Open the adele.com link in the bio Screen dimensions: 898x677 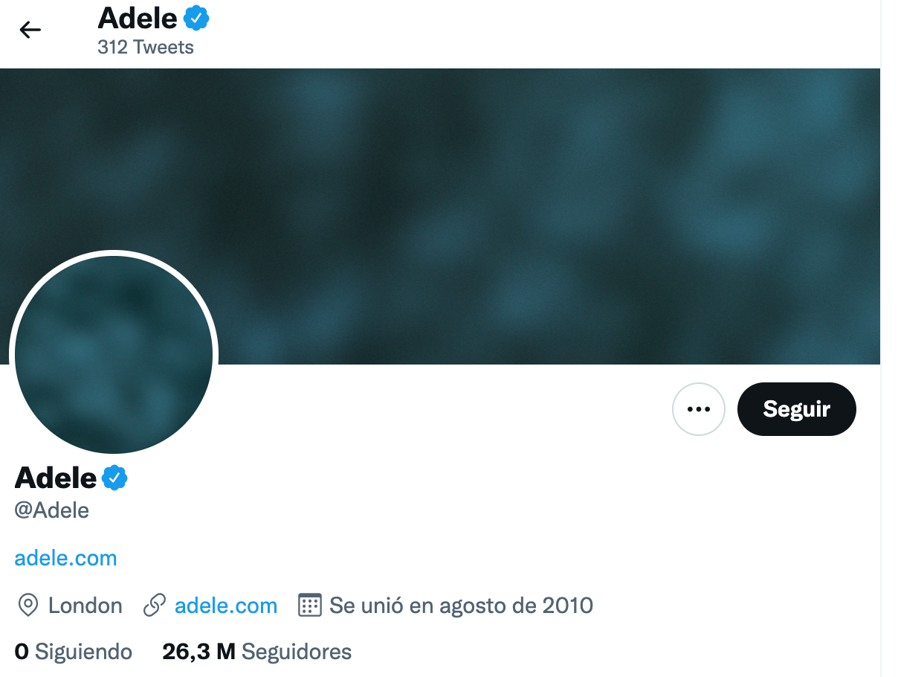(x=65, y=558)
